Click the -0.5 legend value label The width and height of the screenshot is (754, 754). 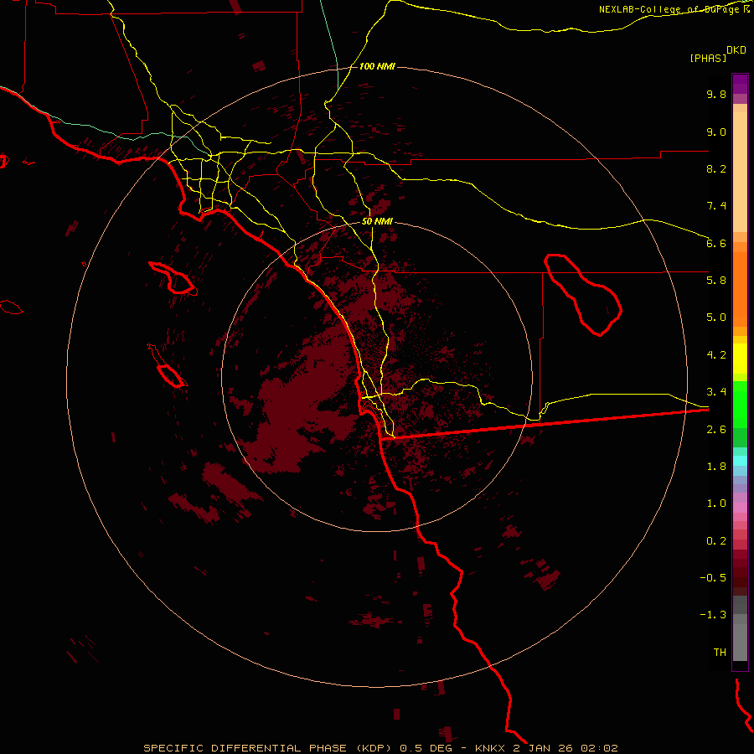pyautogui.click(x=713, y=578)
